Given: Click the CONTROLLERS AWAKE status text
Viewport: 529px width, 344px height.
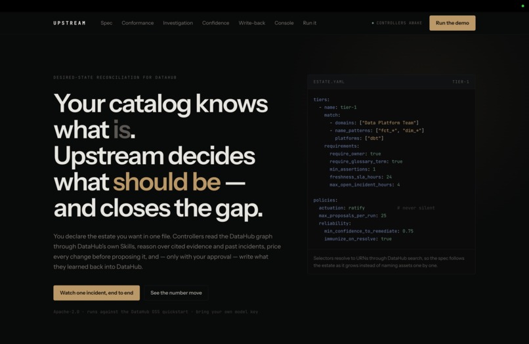Looking at the screenshot, I should point(399,23).
